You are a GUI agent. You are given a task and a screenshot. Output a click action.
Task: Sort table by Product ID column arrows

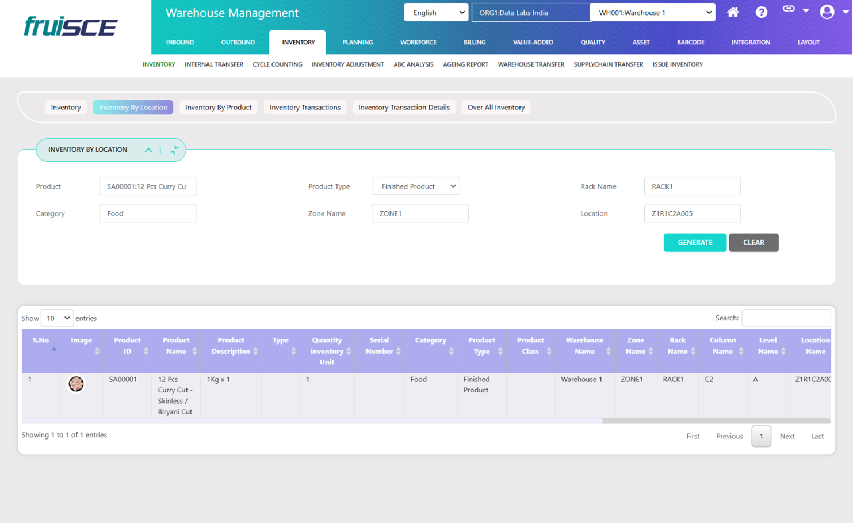[146, 351]
